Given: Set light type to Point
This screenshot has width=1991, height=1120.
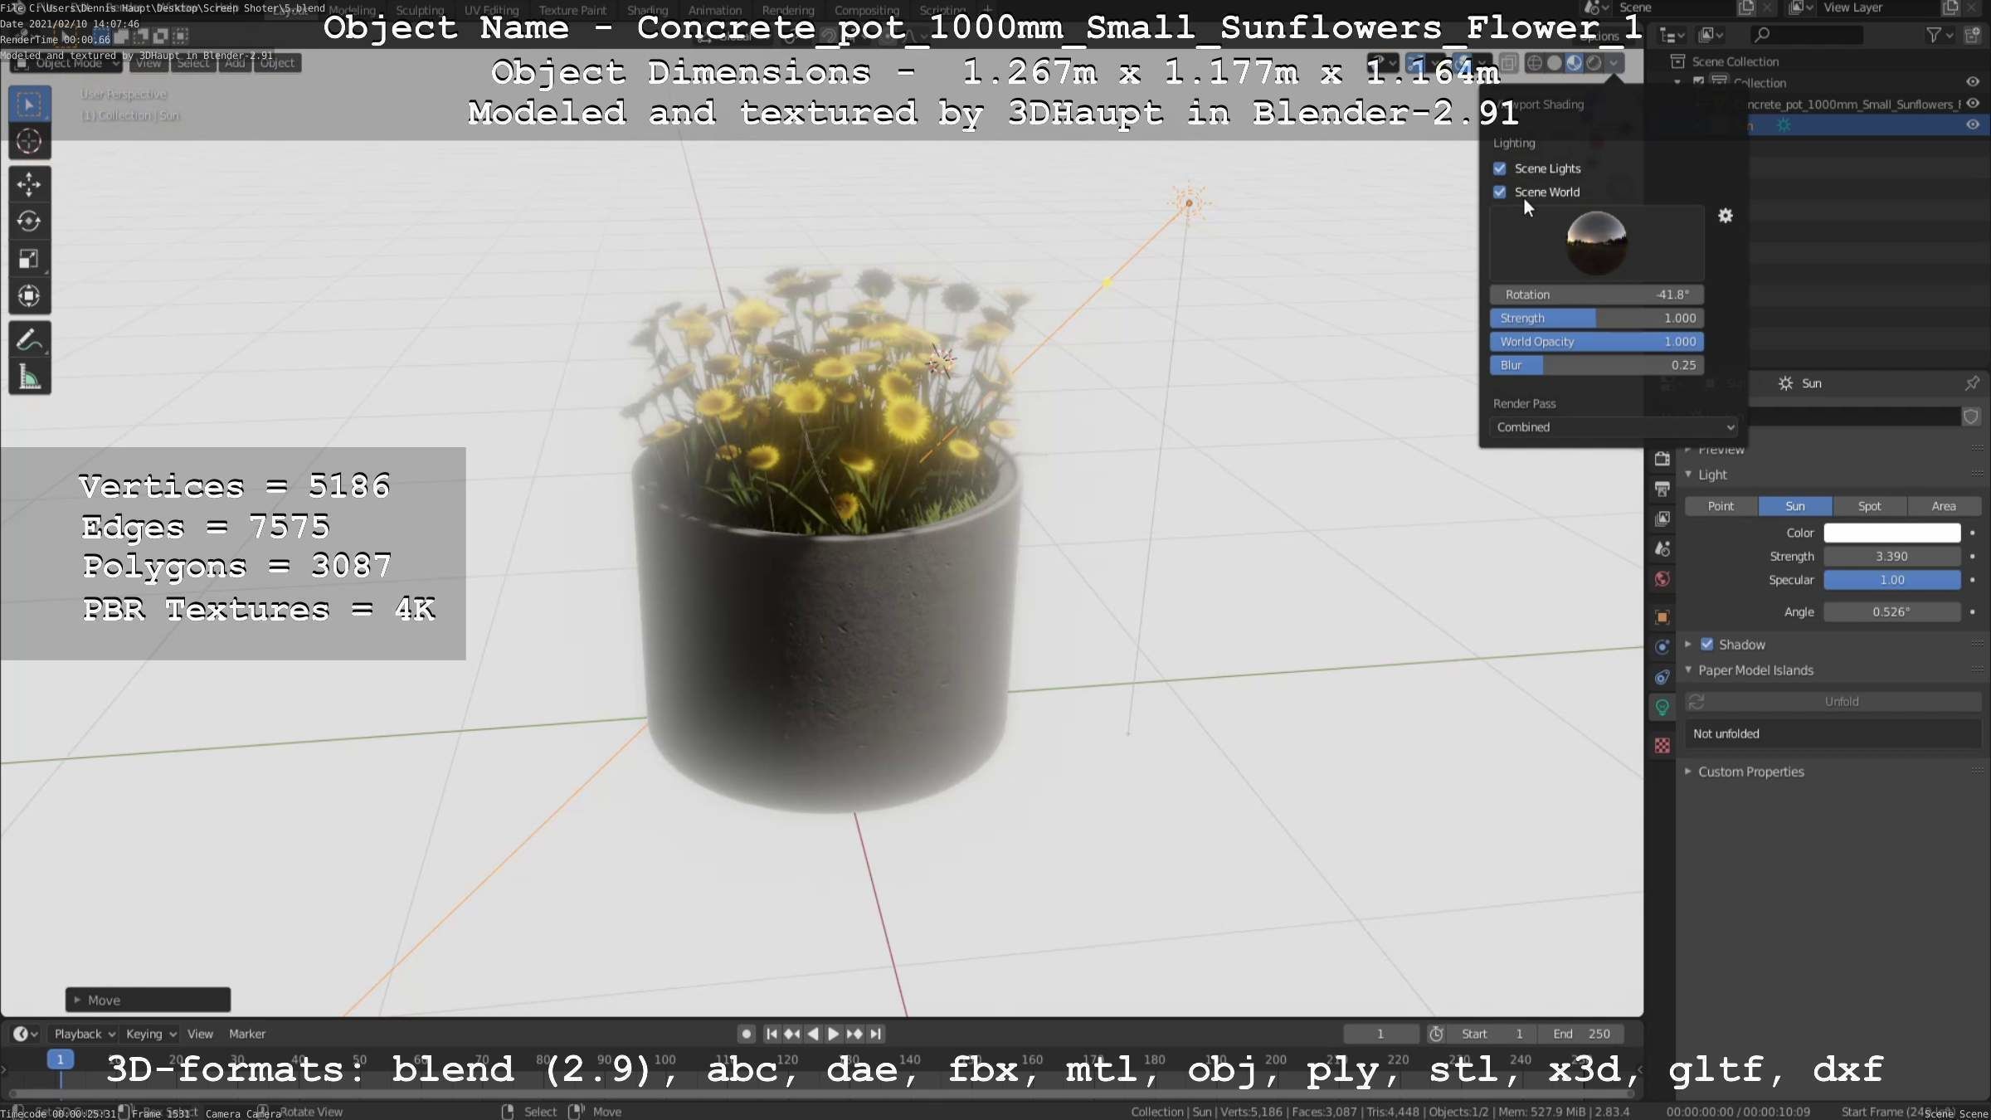Looking at the screenshot, I should click(1721, 506).
